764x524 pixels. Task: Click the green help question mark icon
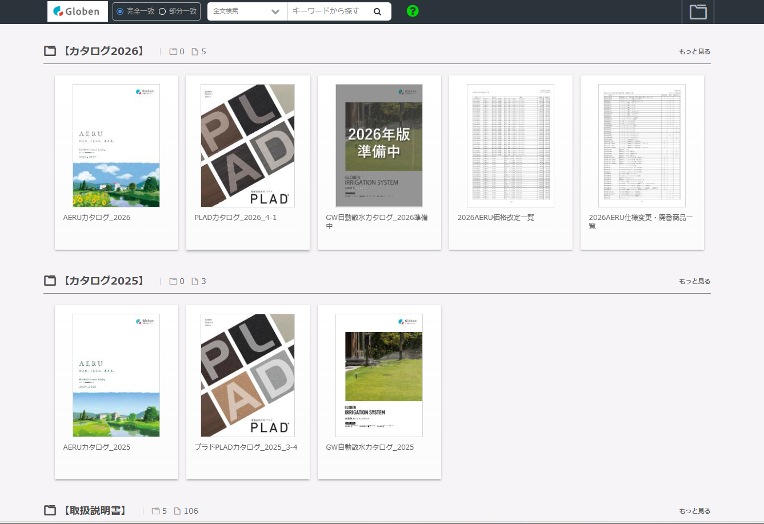coord(413,11)
